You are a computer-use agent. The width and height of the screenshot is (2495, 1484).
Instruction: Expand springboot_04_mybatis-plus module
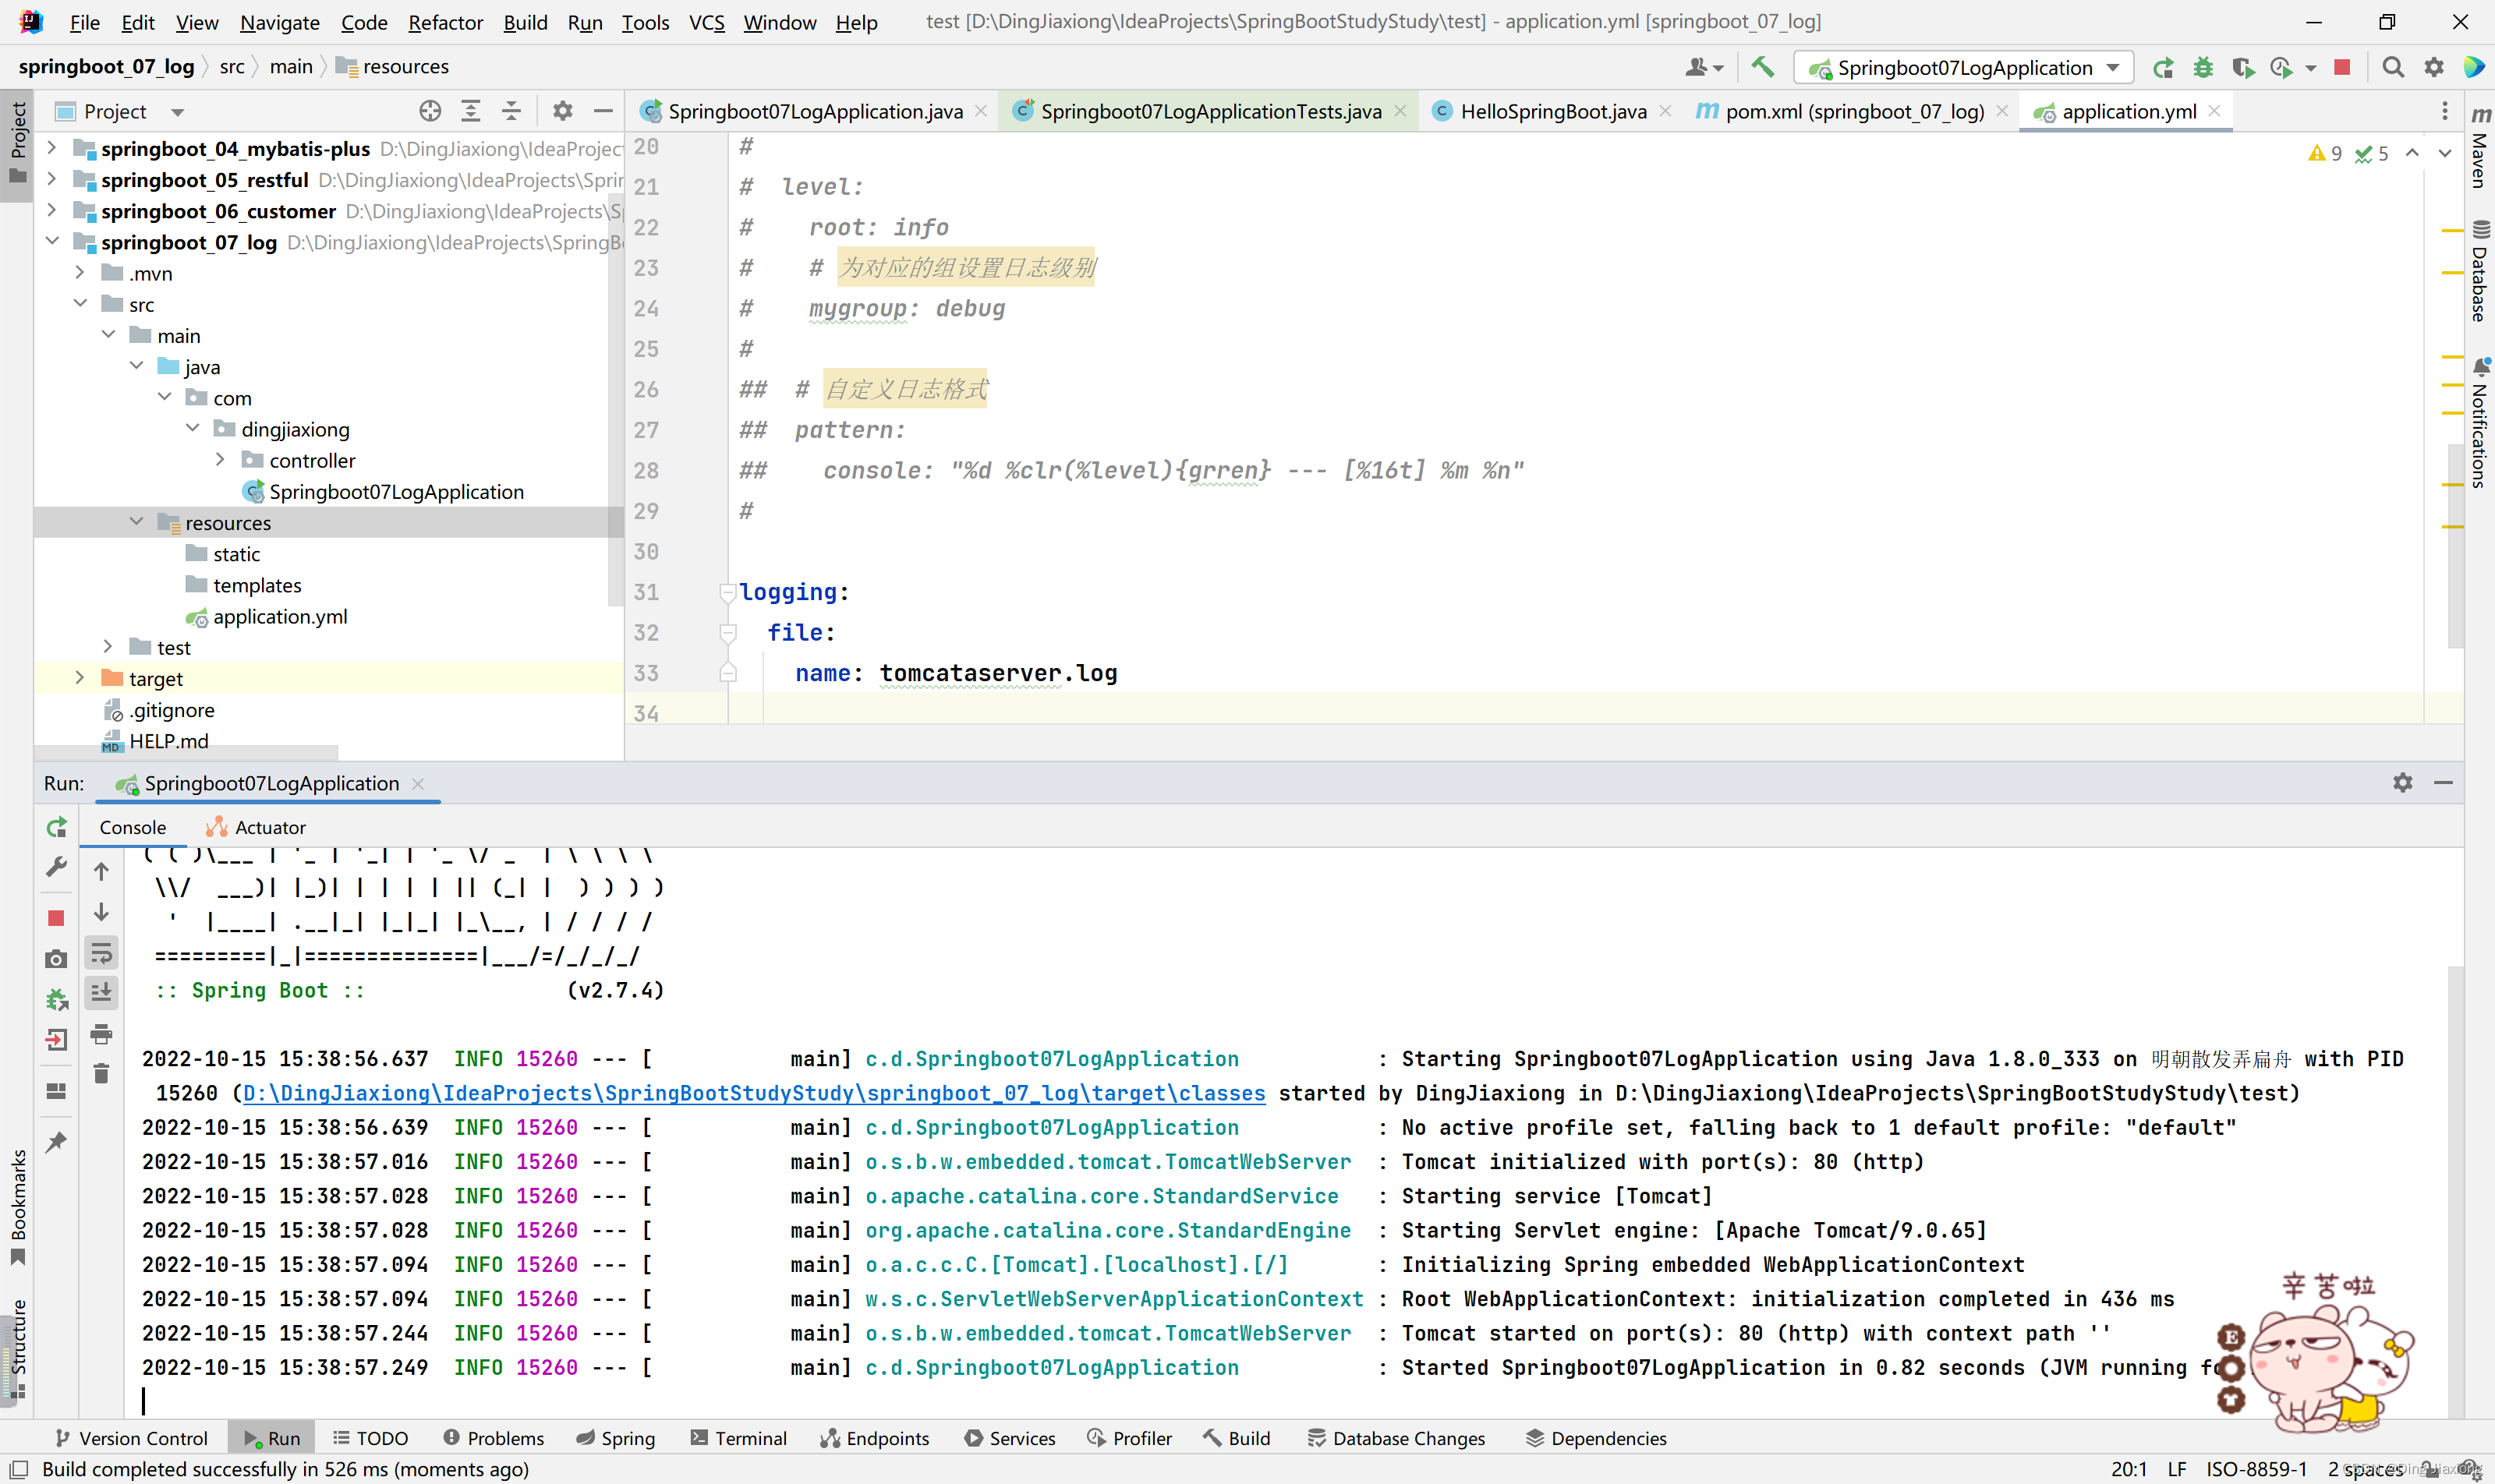pos(52,148)
